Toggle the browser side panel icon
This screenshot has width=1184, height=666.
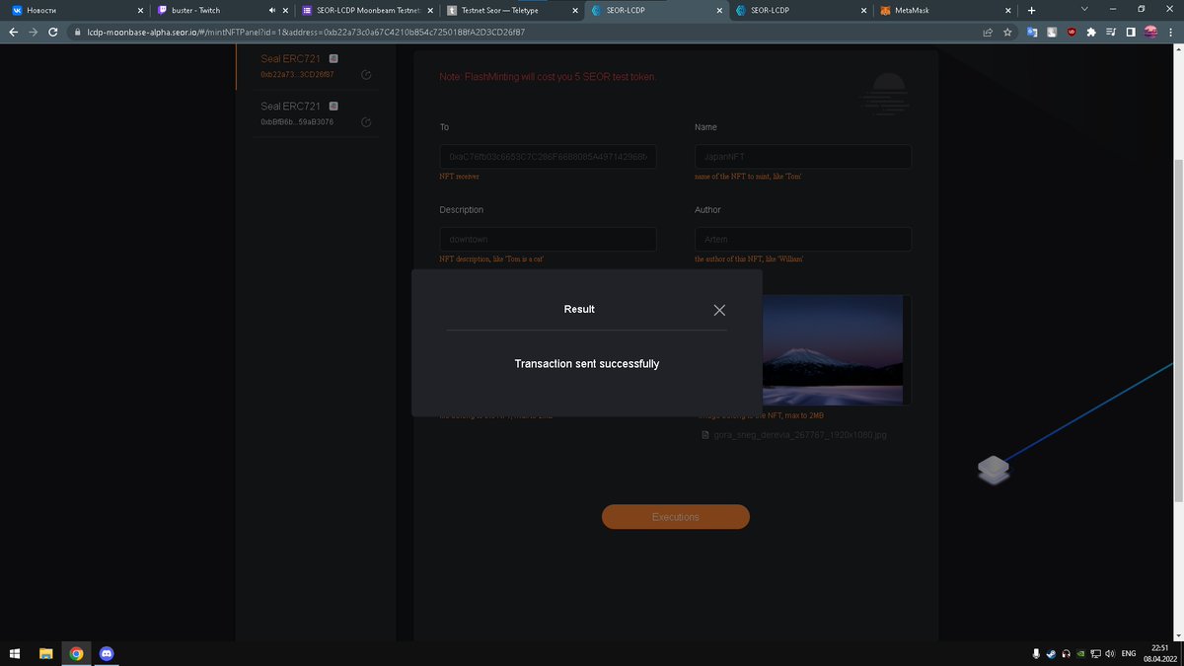pyautogui.click(x=1131, y=32)
